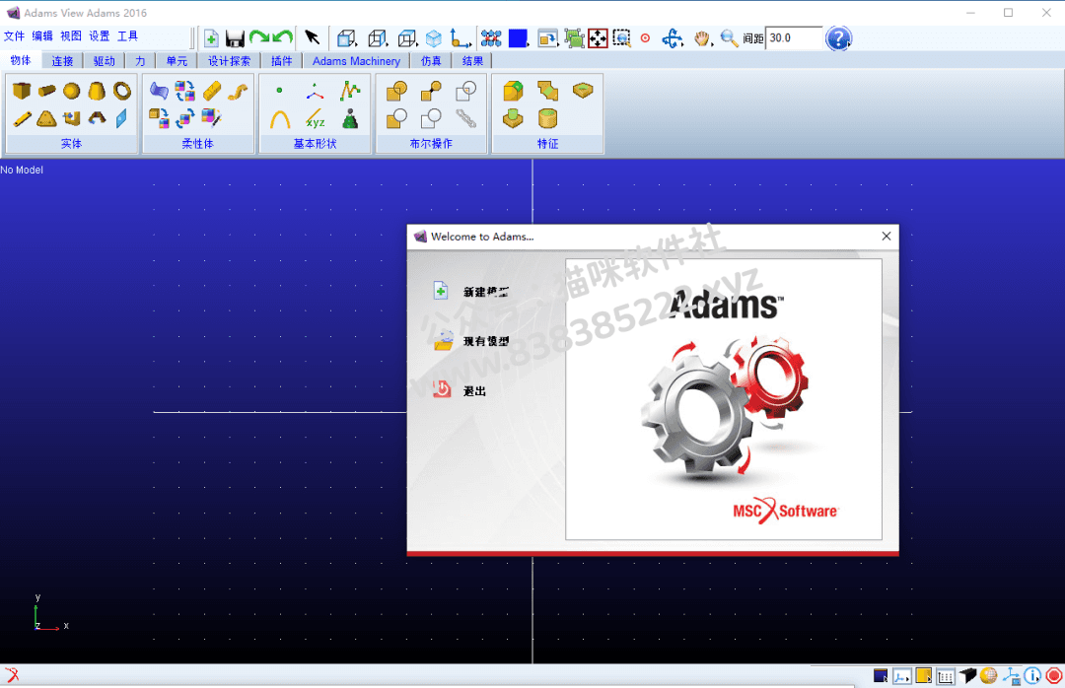This screenshot has height=688, width=1065.
Task: Switch to the 结果 tab
Action: [472, 61]
